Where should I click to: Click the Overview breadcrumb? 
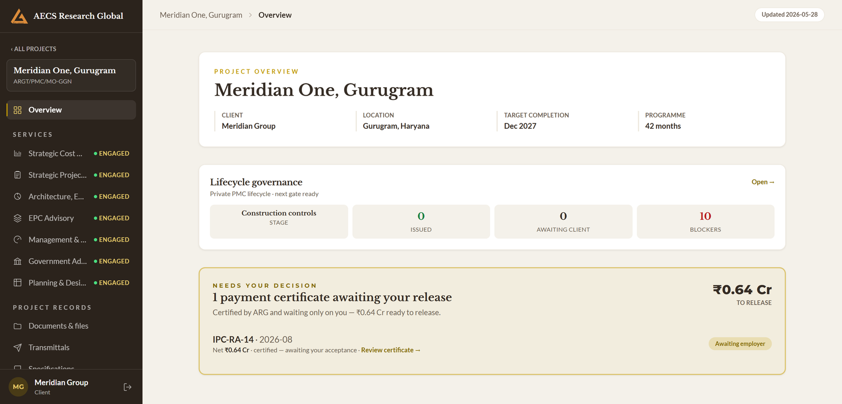click(x=275, y=15)
